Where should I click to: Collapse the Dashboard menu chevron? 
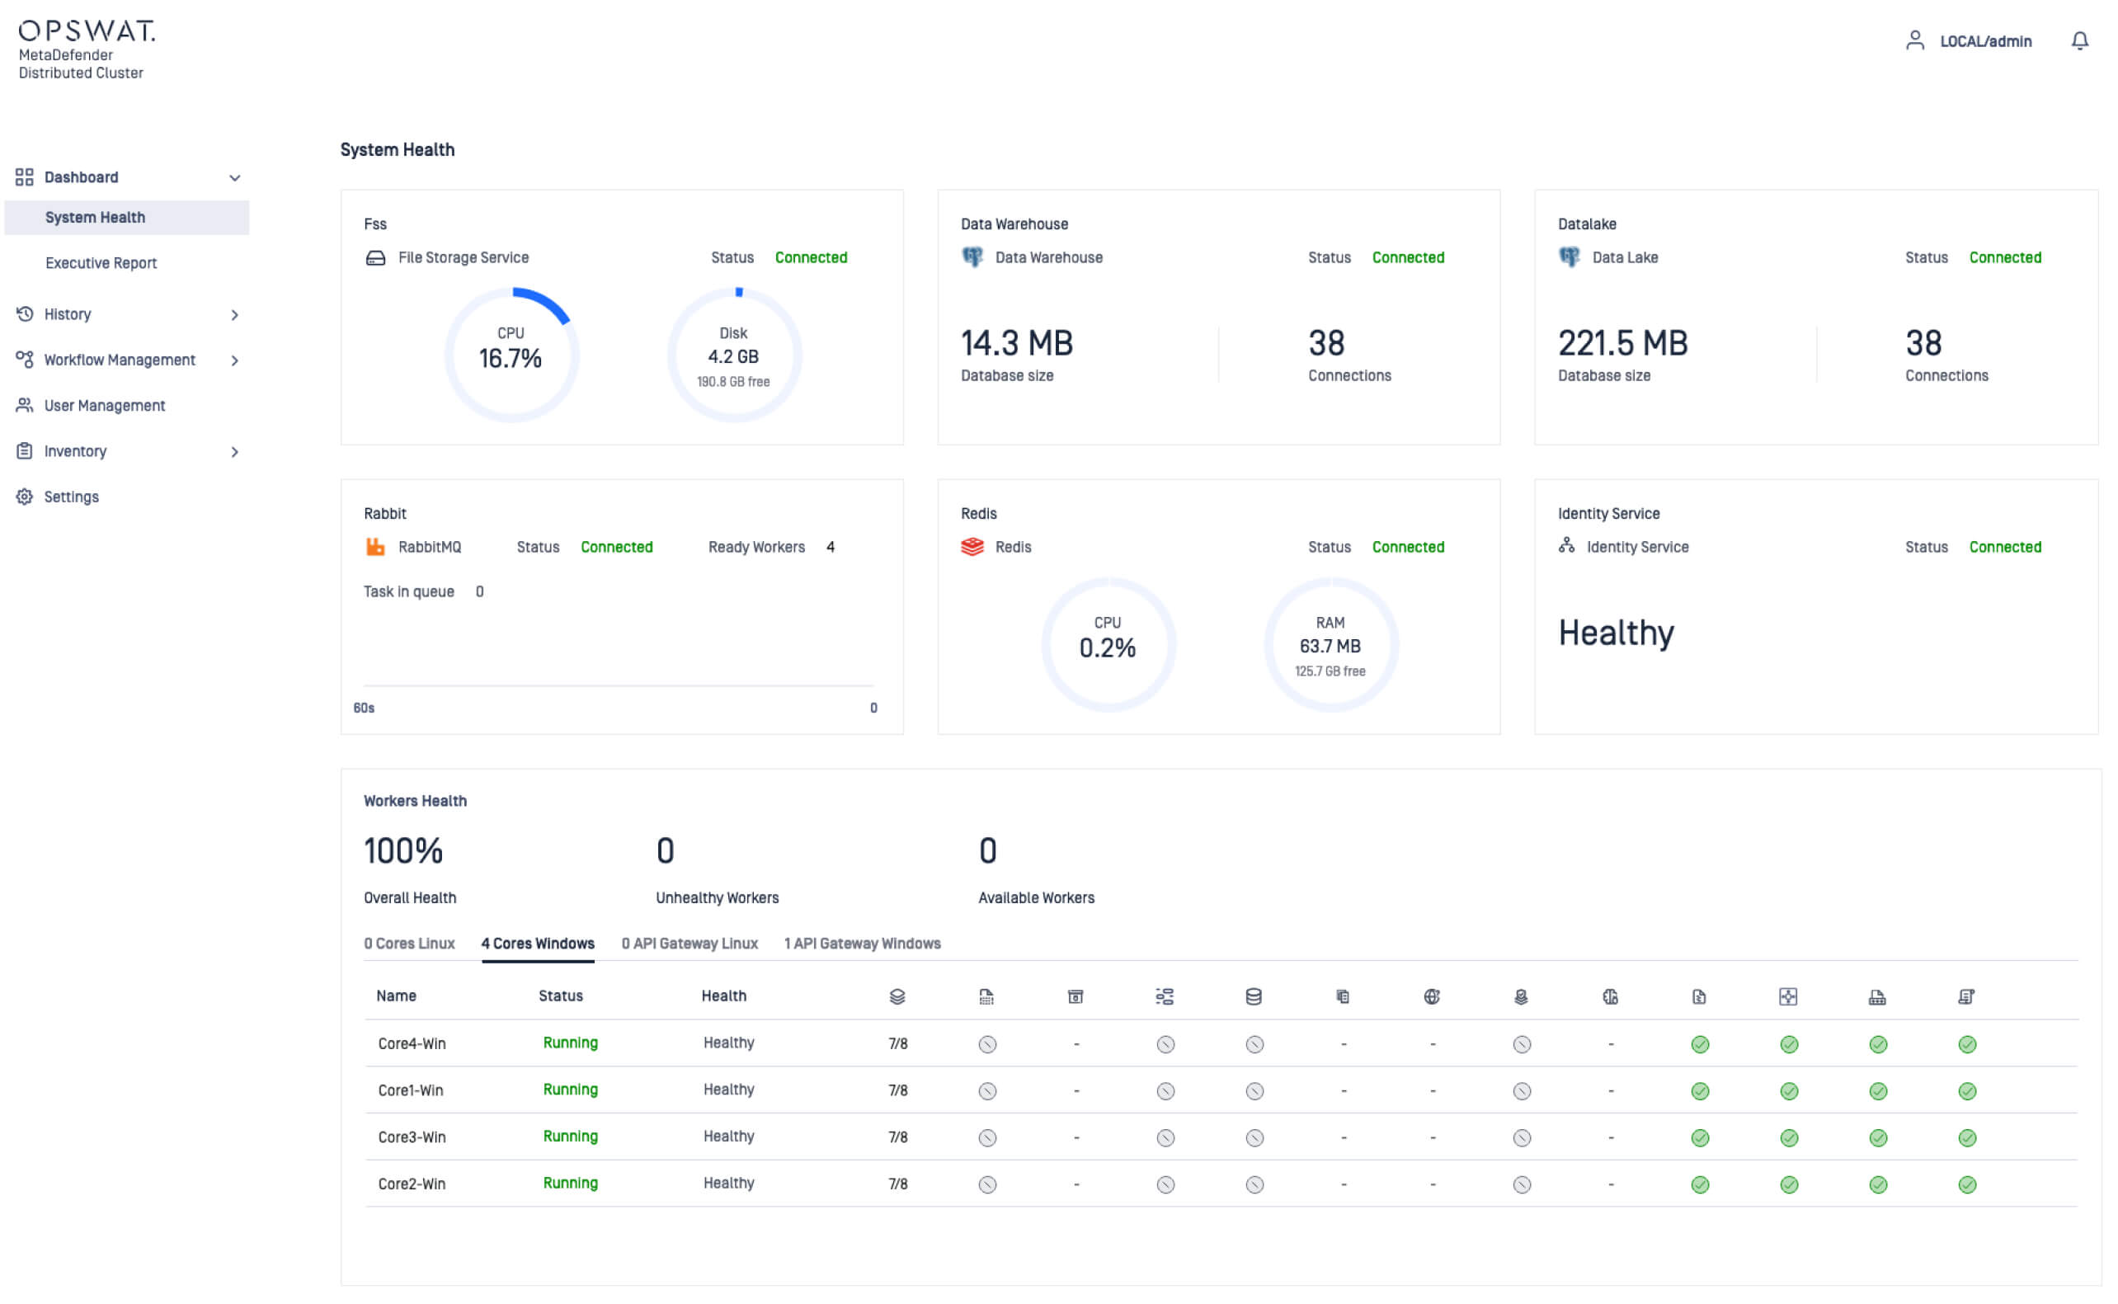235,177
